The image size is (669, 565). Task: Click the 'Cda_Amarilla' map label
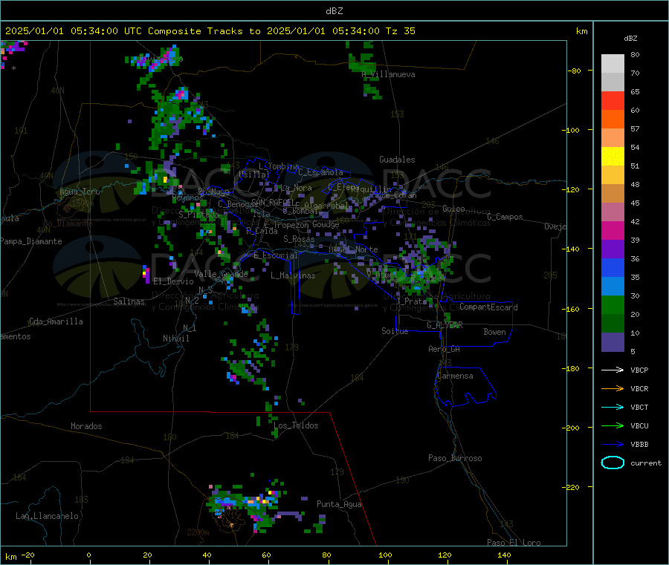[x=56, y=321]
